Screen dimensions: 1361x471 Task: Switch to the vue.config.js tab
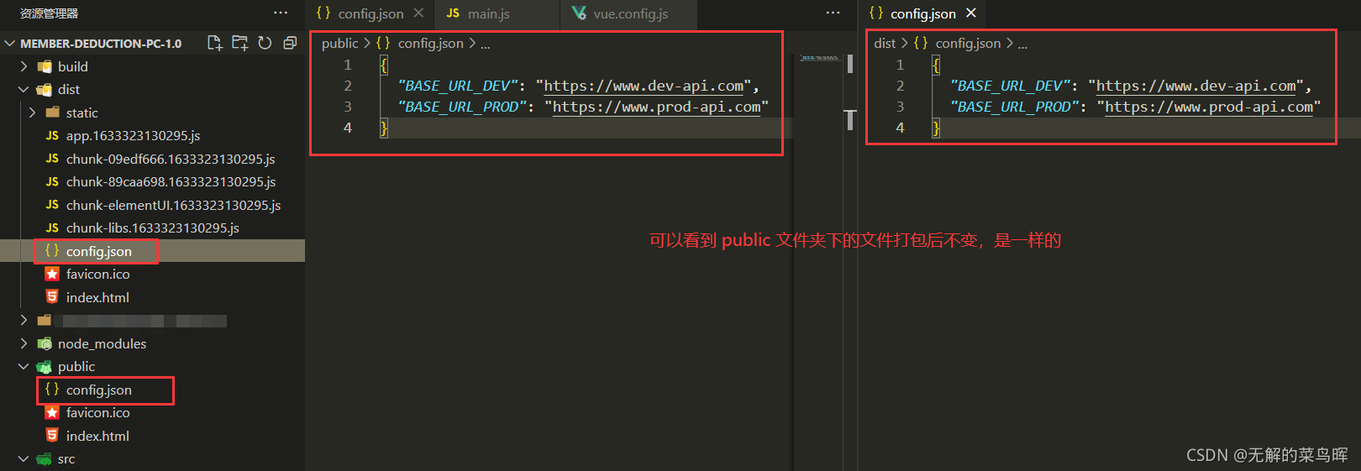click(628, 13)
